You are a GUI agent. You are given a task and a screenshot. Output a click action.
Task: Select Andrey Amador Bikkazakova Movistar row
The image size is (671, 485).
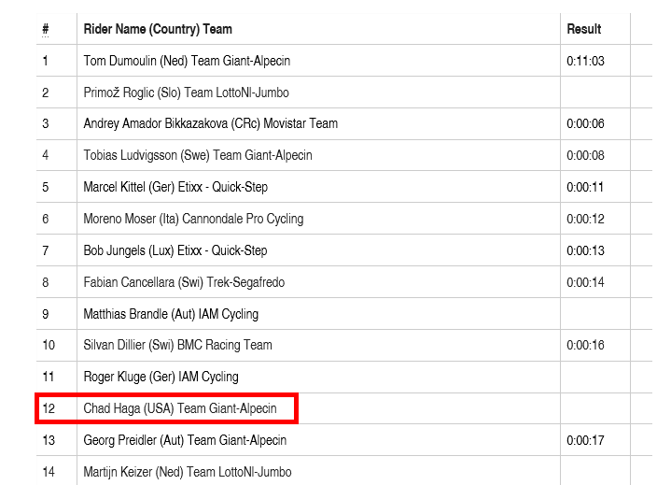point(210,123)
